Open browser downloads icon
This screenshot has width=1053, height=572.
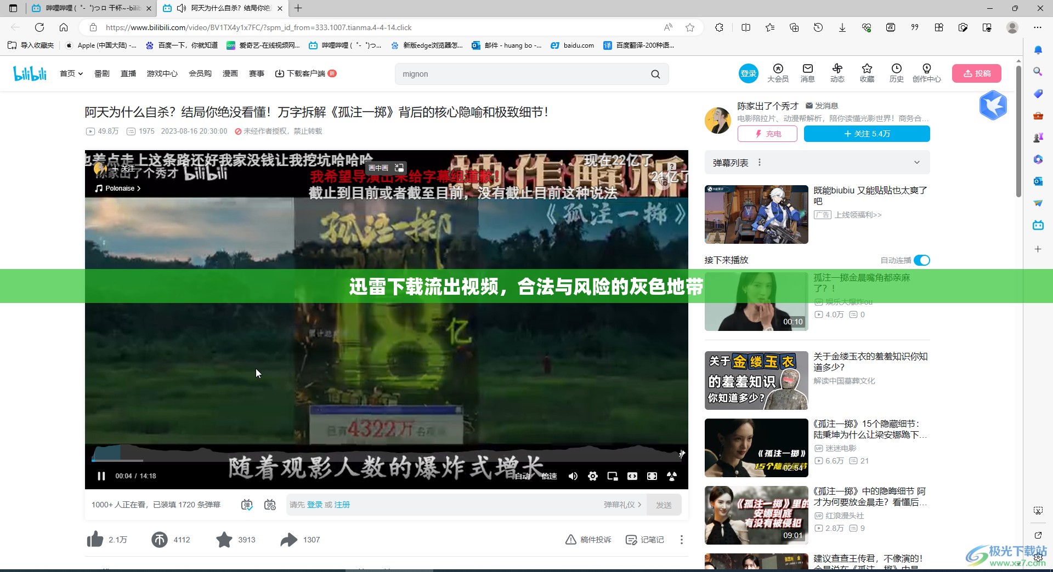pyautogui.click(x=842, y=27)
